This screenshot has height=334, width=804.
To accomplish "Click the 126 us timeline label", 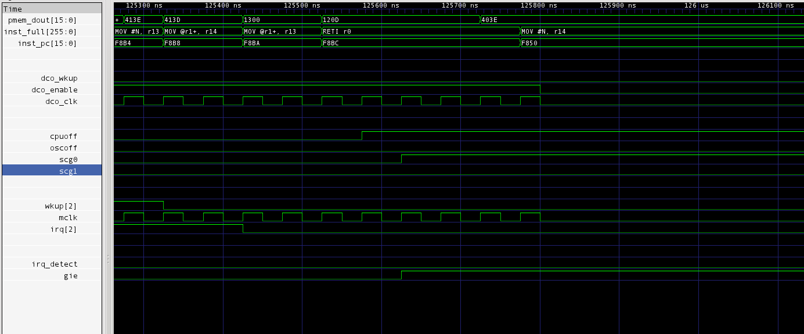I will point(696,5).
